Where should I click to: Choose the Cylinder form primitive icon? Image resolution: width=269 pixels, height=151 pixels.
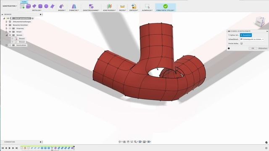click(40, 6)
